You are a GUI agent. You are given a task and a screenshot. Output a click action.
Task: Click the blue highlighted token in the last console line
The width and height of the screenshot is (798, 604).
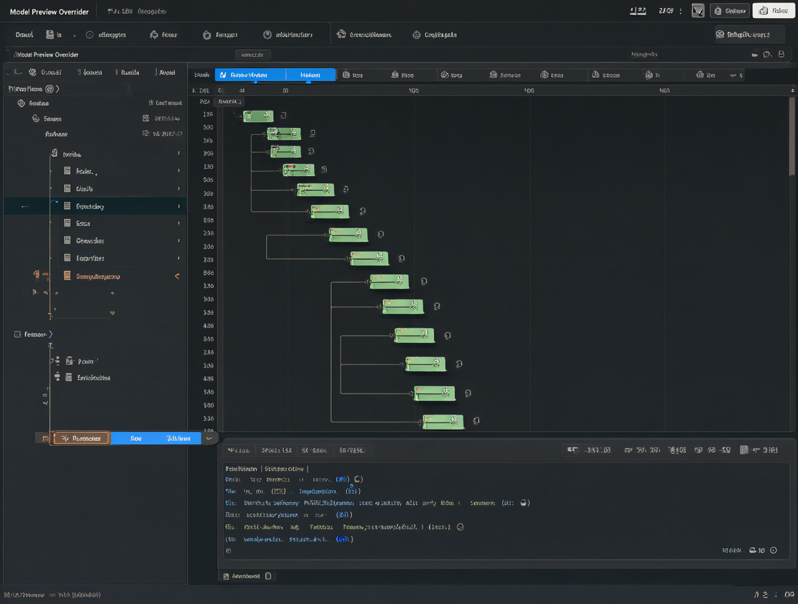[x=343, y=539]
